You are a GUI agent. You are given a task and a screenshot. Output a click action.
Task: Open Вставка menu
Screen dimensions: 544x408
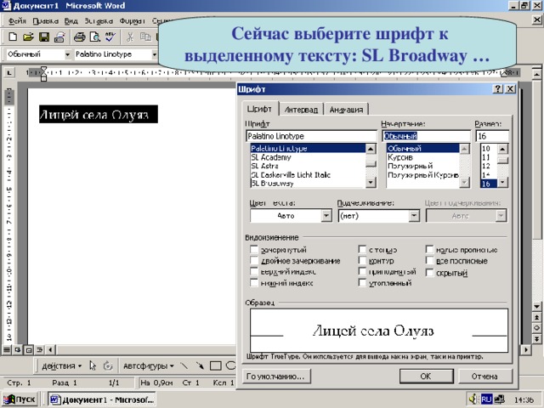(99, 20)
